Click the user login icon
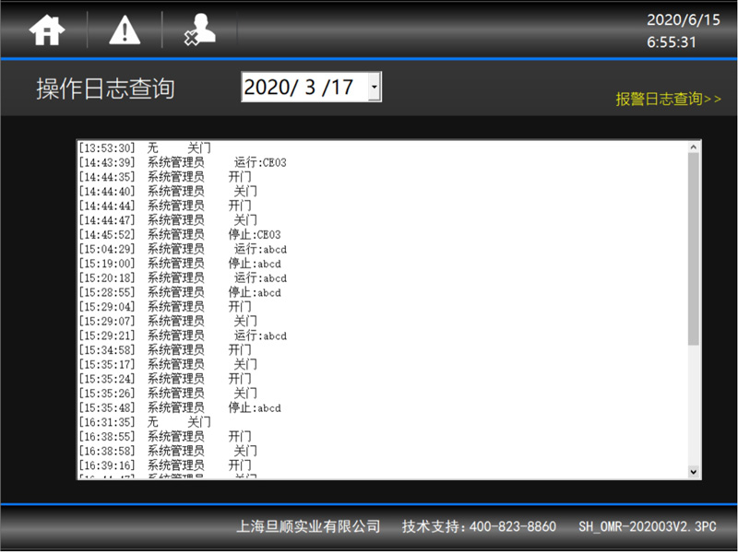738x553 pixels. (x=199, y=31)
